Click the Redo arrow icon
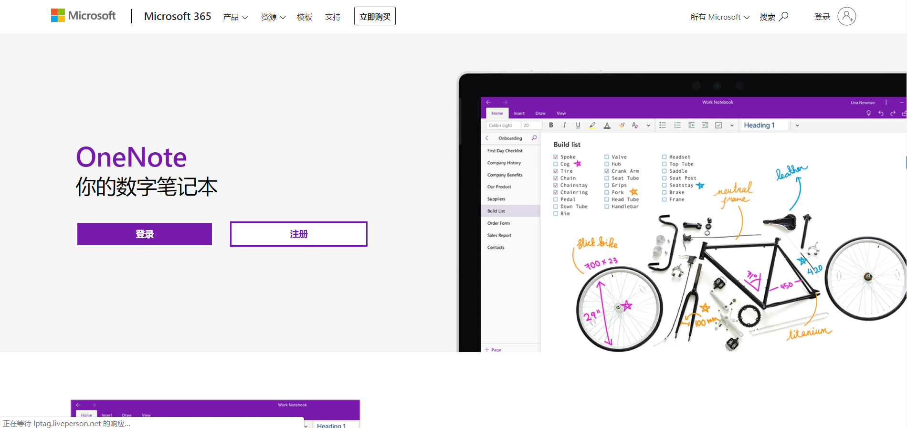The height and width of the screenshot is (428, 907). click(893, 113)
